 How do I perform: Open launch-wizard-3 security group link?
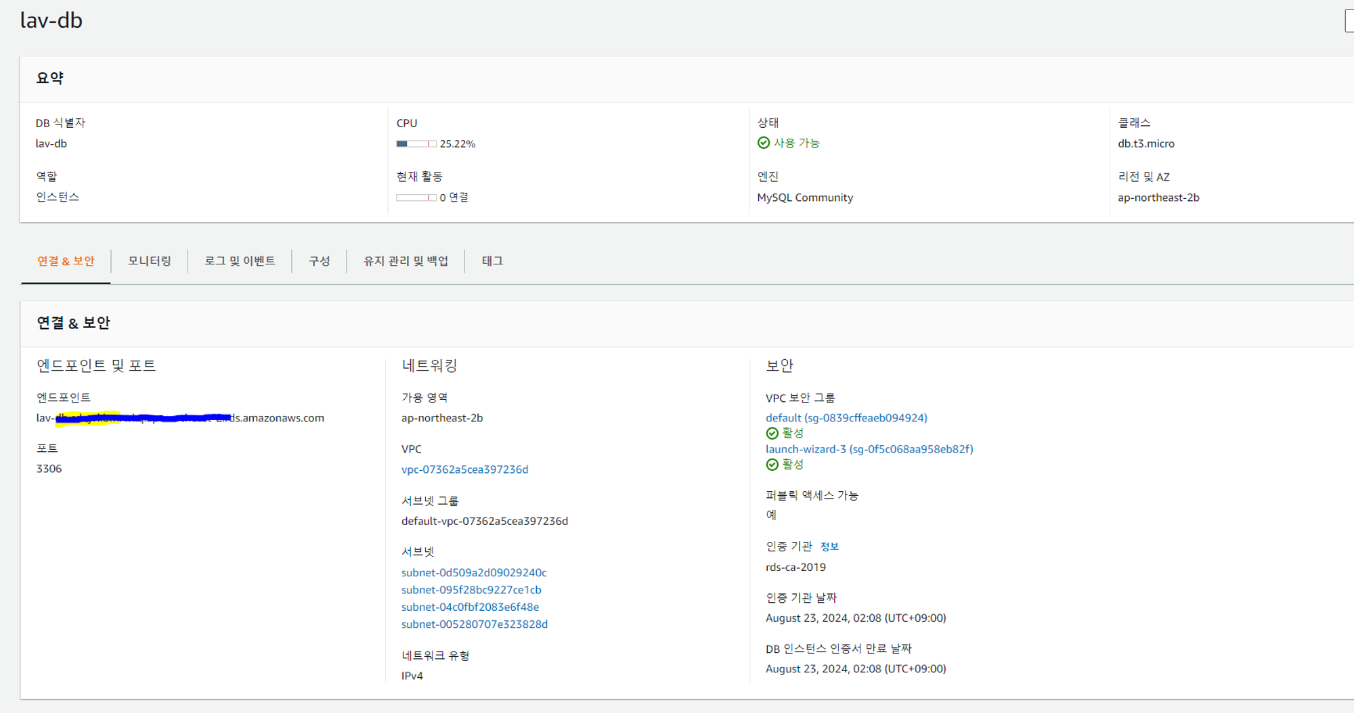(869, 449)
